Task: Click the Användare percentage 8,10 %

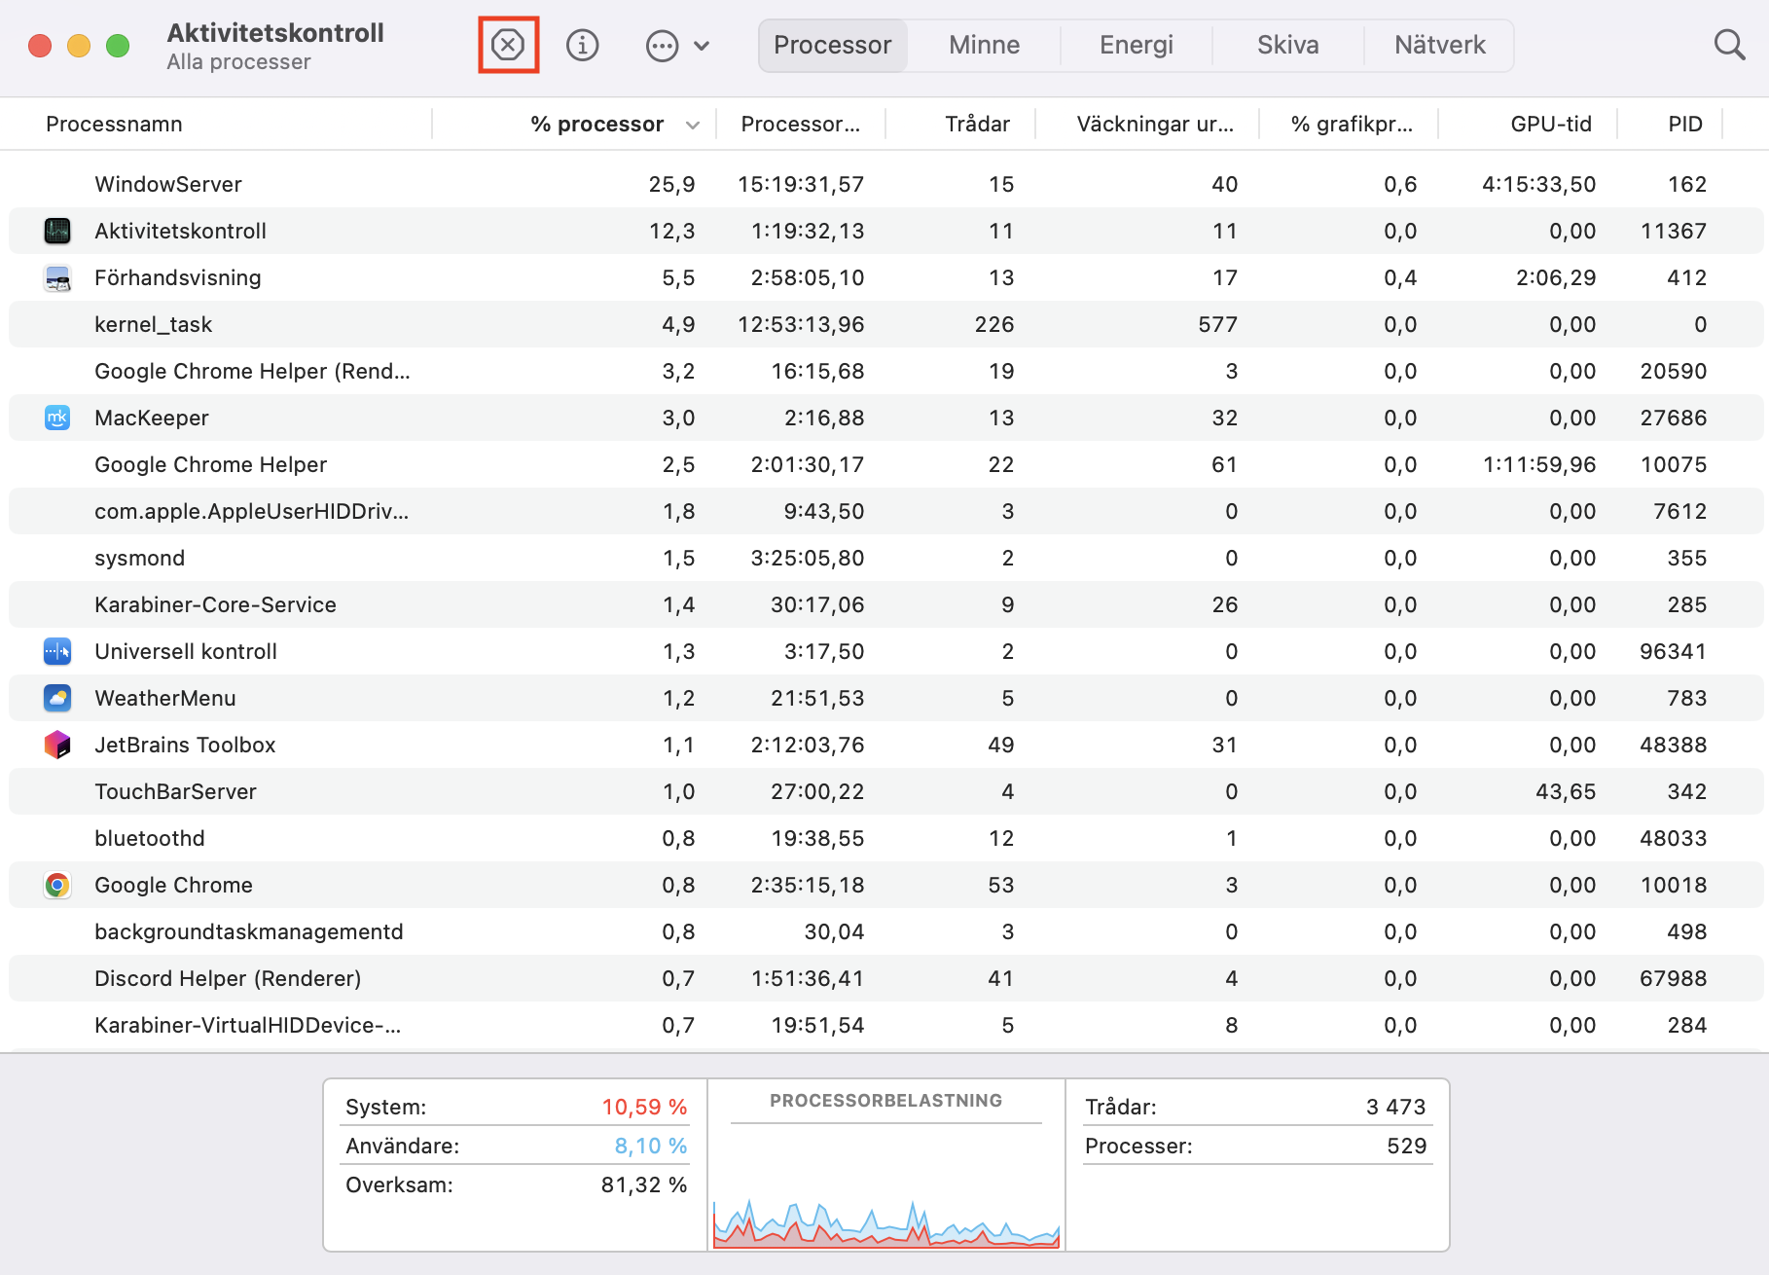Action: pos(651,1146)
